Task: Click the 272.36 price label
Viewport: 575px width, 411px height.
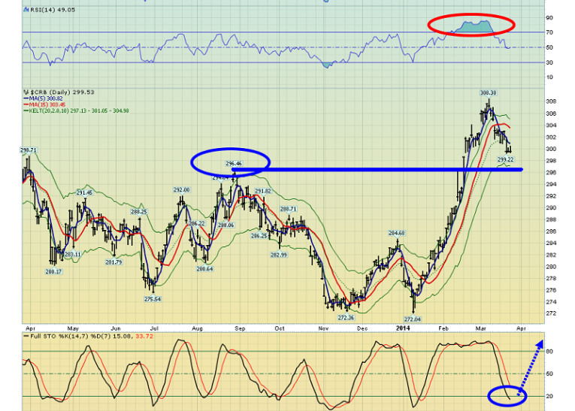Action: 347,317
